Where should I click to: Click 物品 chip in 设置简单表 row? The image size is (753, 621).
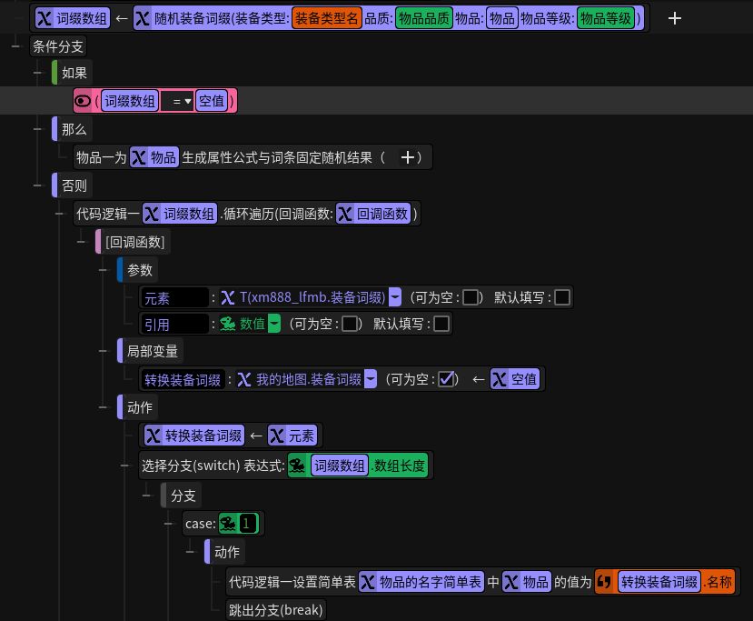pos(526,582)
